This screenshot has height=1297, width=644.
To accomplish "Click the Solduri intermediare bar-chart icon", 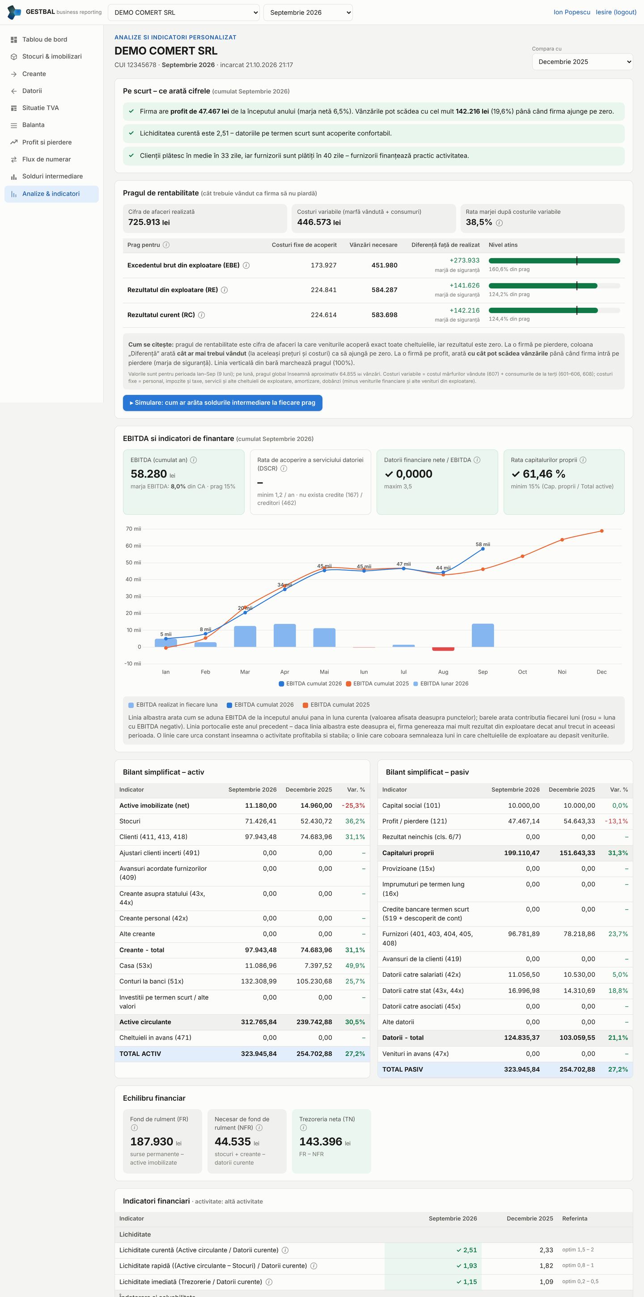I will coord(13,177).
